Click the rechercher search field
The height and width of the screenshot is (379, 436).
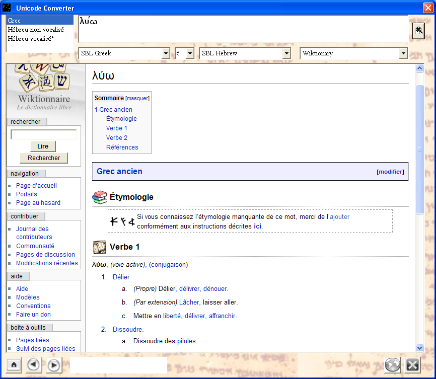tap(44, 134)
